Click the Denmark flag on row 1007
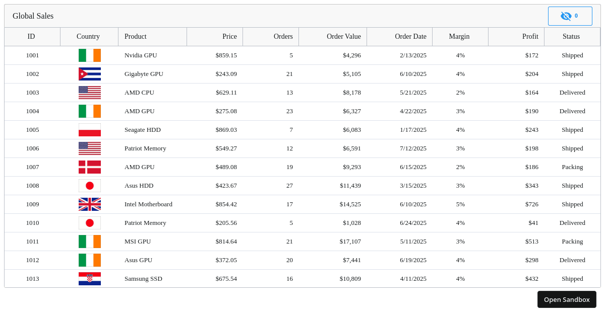Image resolution: width=605 pixels, height=317 pixels. (x=89, y=167)
